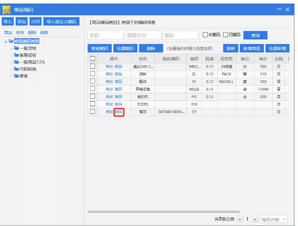298x226 pixels.
Task: Check the box for 配件 row
Action: 92,81
